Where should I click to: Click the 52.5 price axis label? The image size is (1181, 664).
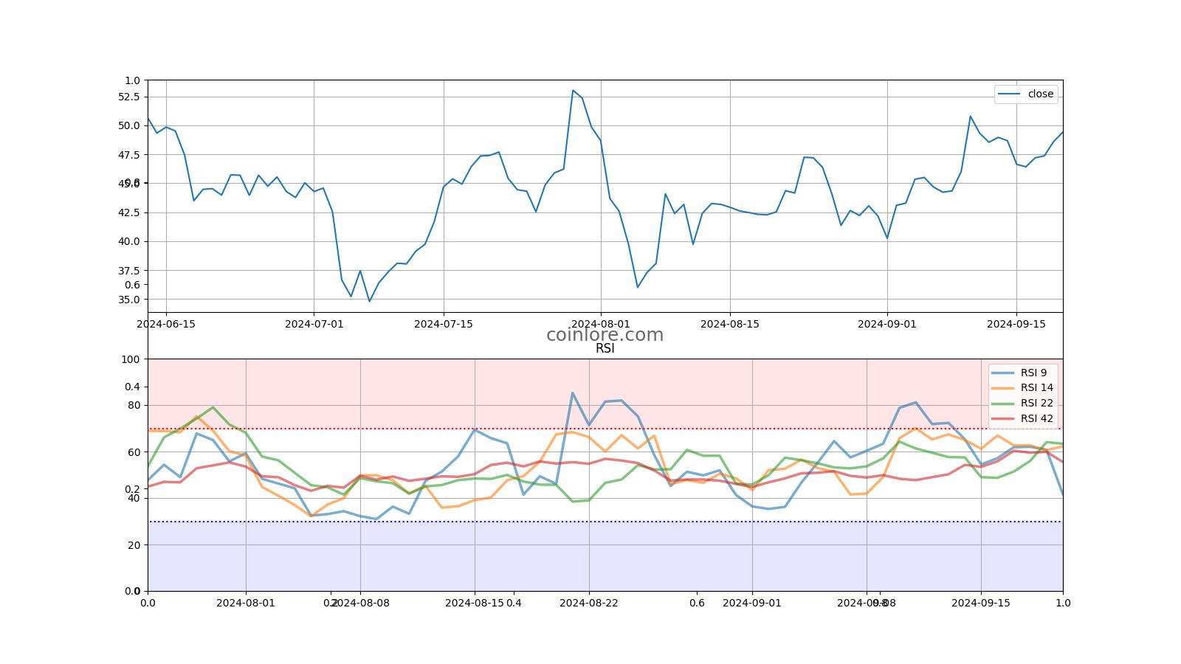pos(129,97)
